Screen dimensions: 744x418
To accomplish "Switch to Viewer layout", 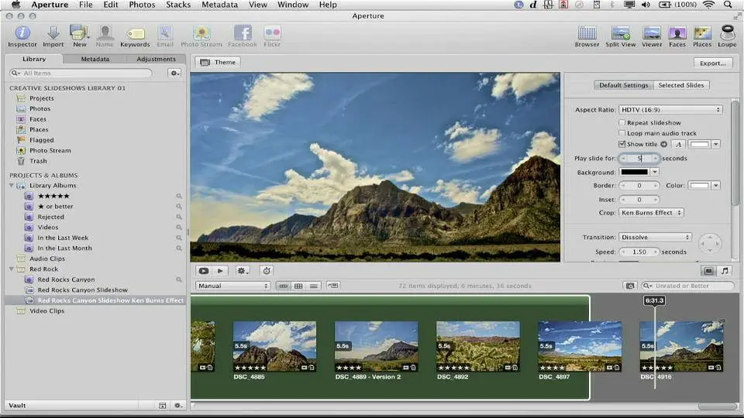I will click(x=652, y=36).
